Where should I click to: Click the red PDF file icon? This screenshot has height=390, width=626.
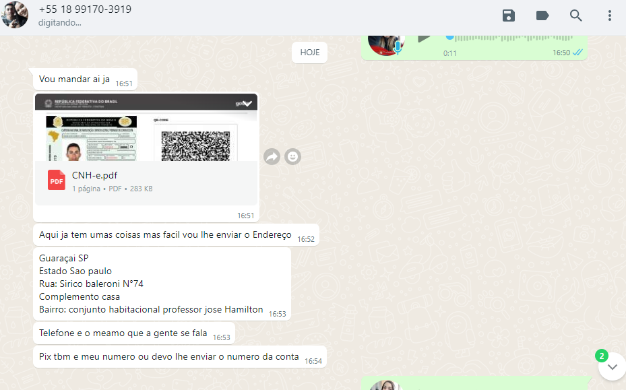click(57, 181)
